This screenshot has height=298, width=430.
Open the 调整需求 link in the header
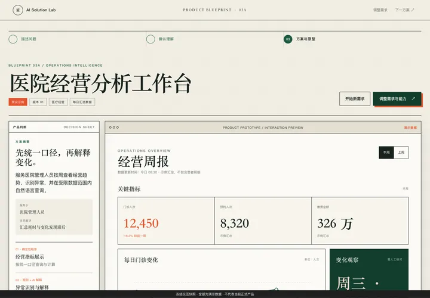(380, 10)
